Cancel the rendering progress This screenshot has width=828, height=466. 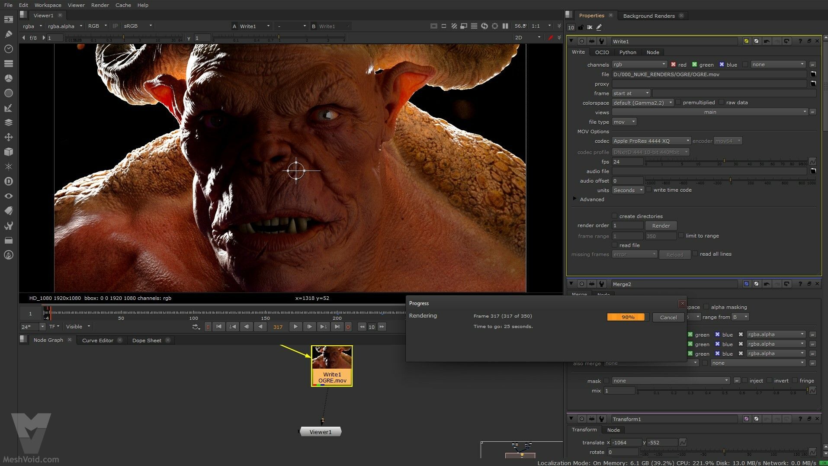(x=668, y=318)
